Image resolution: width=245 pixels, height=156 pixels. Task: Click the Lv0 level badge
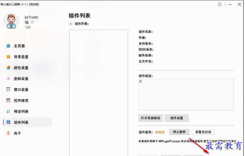(28, 27)
